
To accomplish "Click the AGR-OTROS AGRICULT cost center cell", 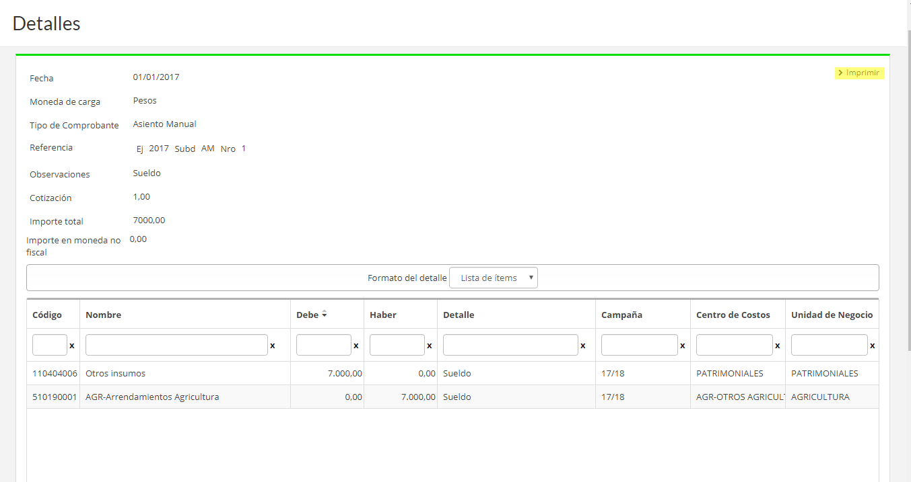I will click(x=741, y=397).
